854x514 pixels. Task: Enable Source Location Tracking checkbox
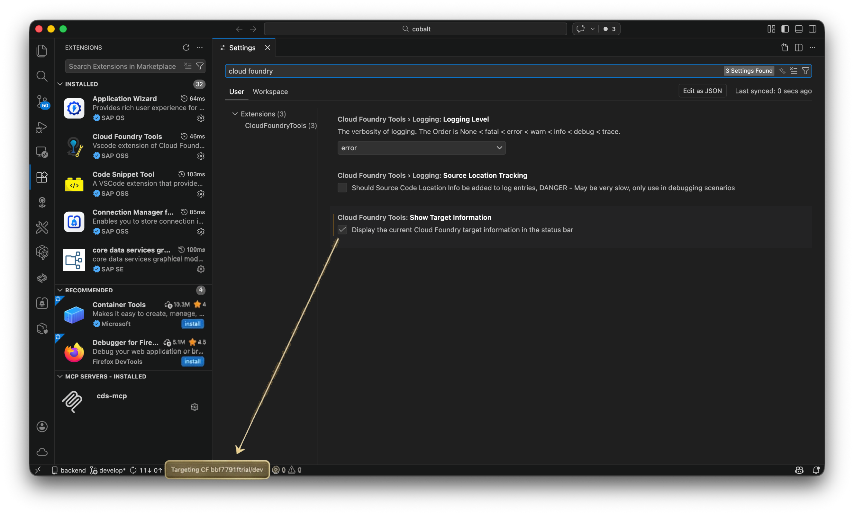(342, 188)
